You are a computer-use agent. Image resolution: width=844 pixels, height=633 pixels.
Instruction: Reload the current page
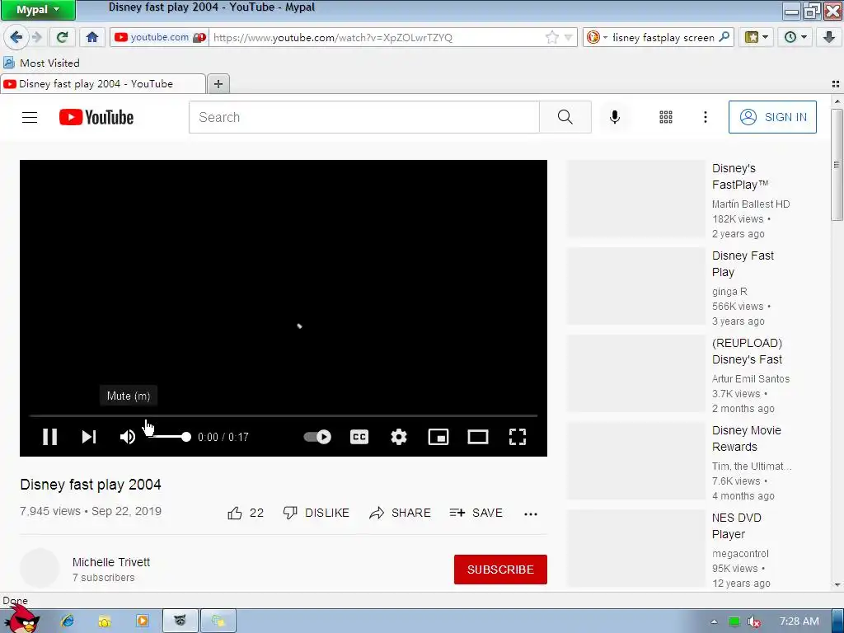point(62,37)
